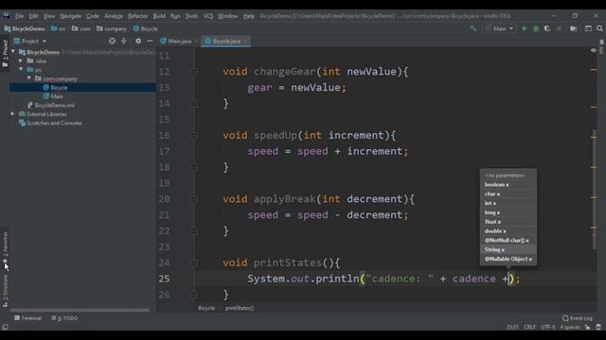Screen dimensions: 606x340
Task: Click CRLF line separator in status bar
Action: tap(529, 327)
